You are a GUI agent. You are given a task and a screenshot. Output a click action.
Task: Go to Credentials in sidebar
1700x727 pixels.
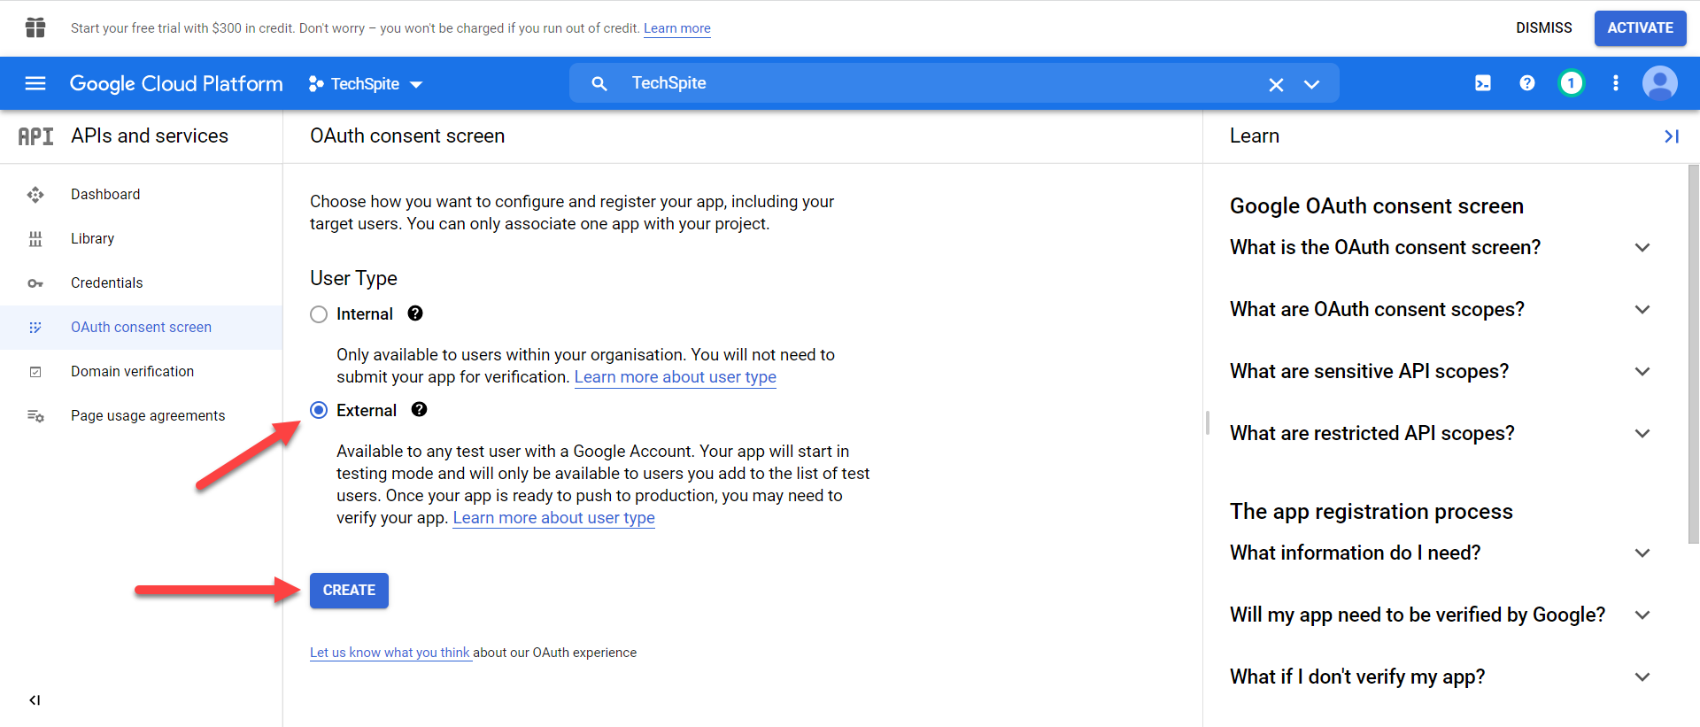pos(106,283)
